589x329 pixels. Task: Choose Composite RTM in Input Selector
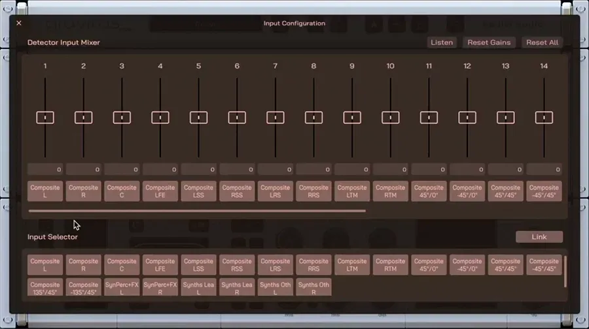[390, 265]
